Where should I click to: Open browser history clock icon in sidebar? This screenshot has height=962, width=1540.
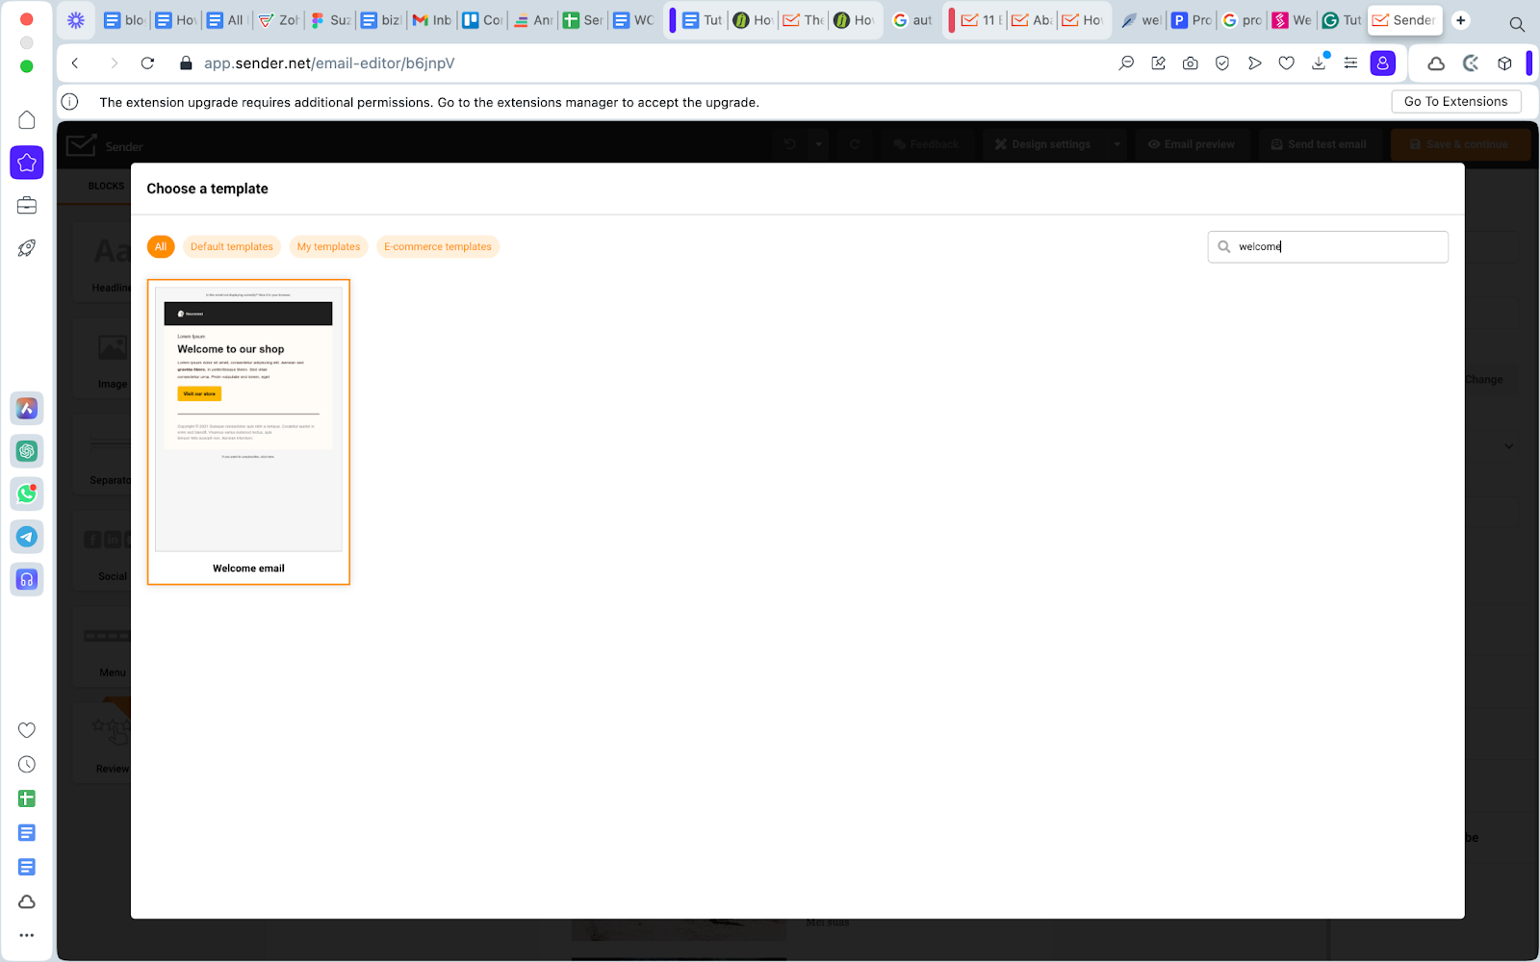coord(27,765)
